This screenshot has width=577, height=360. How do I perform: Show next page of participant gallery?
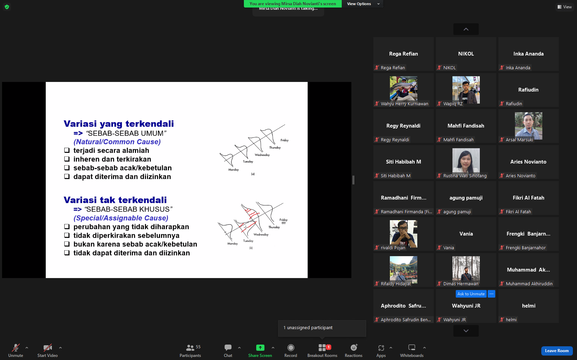pos(466,331)
